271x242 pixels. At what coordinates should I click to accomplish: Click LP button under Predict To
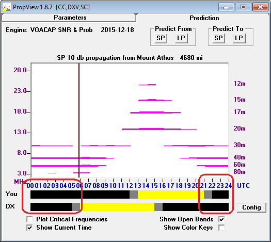pyautogui.click(x=239, y=38)
